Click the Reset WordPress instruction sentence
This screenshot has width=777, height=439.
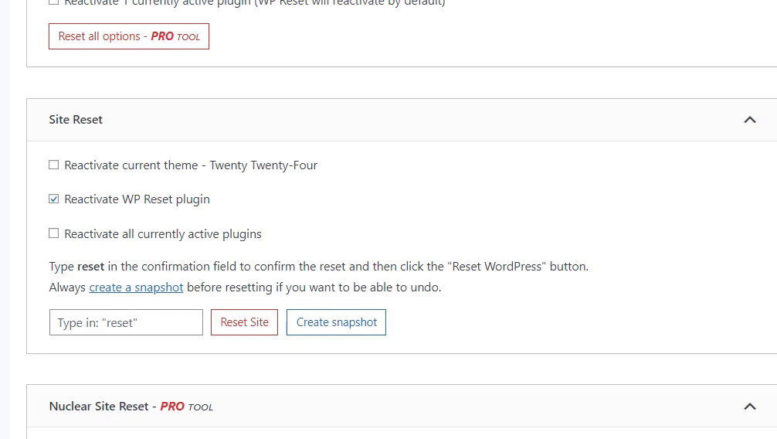point(319,267)
